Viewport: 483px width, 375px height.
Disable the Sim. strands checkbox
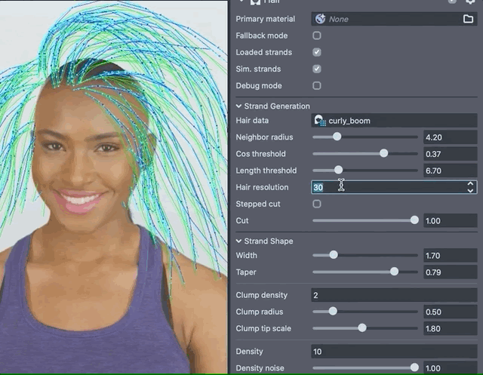coord(317,69)
